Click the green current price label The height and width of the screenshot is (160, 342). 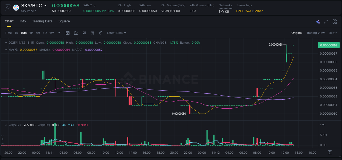coord(329,45)
